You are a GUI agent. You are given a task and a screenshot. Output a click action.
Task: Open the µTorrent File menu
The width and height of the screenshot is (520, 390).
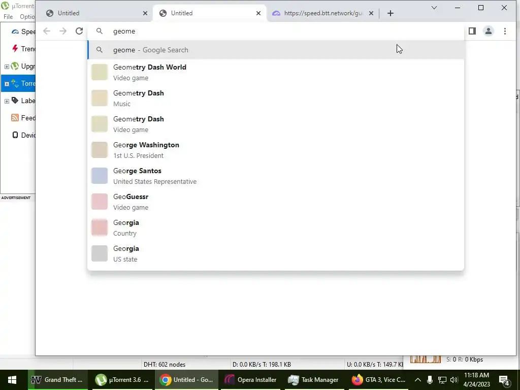pyautogui.click(x=8, y=17)
